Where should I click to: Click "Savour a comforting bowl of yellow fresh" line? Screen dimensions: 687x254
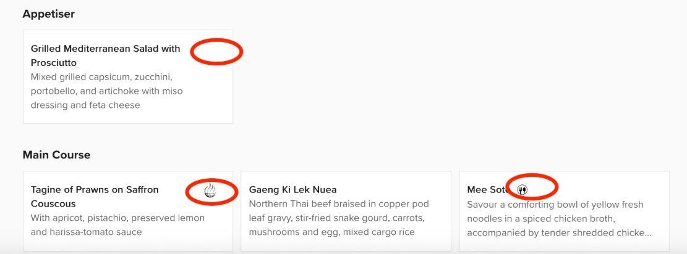coord(555,204)
